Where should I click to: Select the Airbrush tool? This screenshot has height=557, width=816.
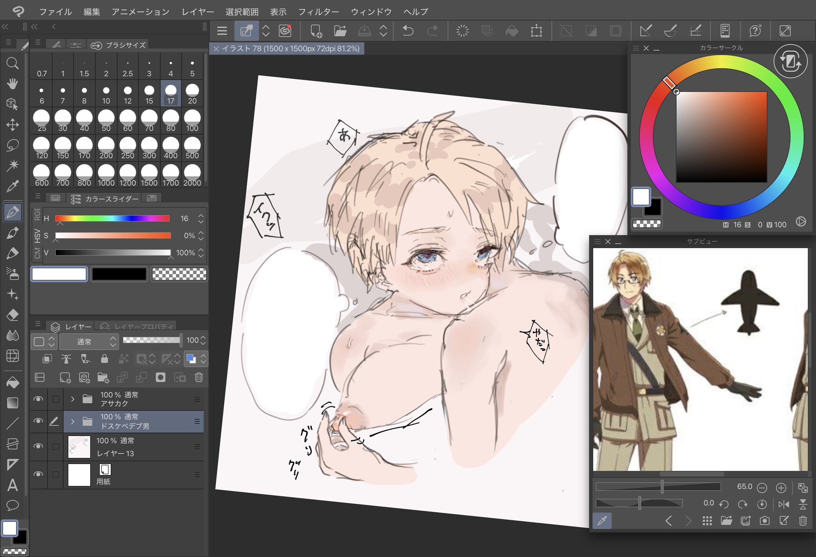pyautogui.click(x=12, y=274)
